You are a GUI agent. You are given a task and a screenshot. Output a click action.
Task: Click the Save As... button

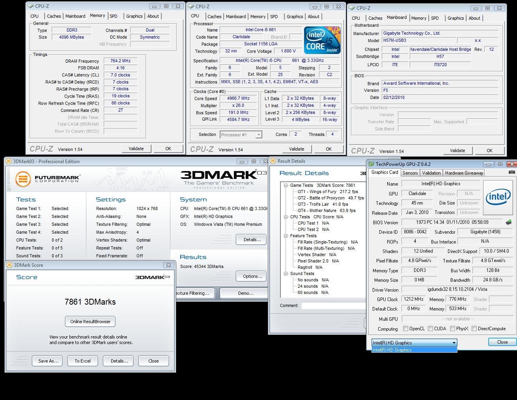click(x=48, y=361)
